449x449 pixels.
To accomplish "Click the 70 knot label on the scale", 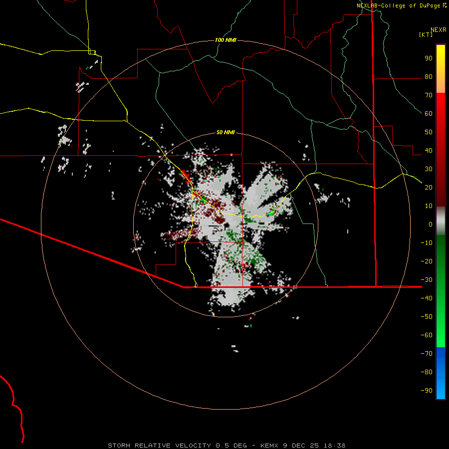I will 429,95.
